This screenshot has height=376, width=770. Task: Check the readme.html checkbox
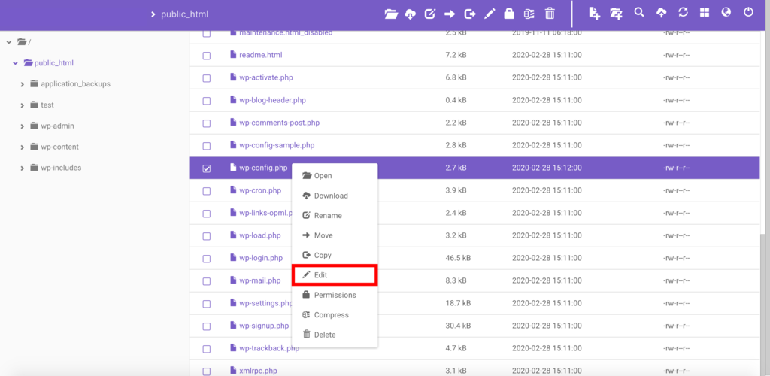click(207, 56)
